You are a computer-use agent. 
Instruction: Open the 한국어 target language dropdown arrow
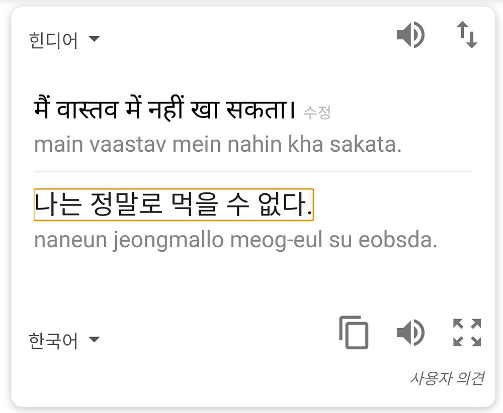[x=95, y=339]
